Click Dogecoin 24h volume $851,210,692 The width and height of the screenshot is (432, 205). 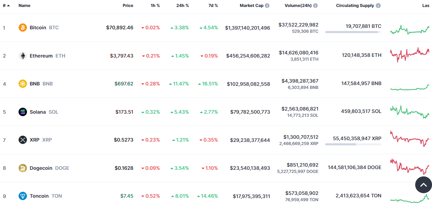(302, 165)
